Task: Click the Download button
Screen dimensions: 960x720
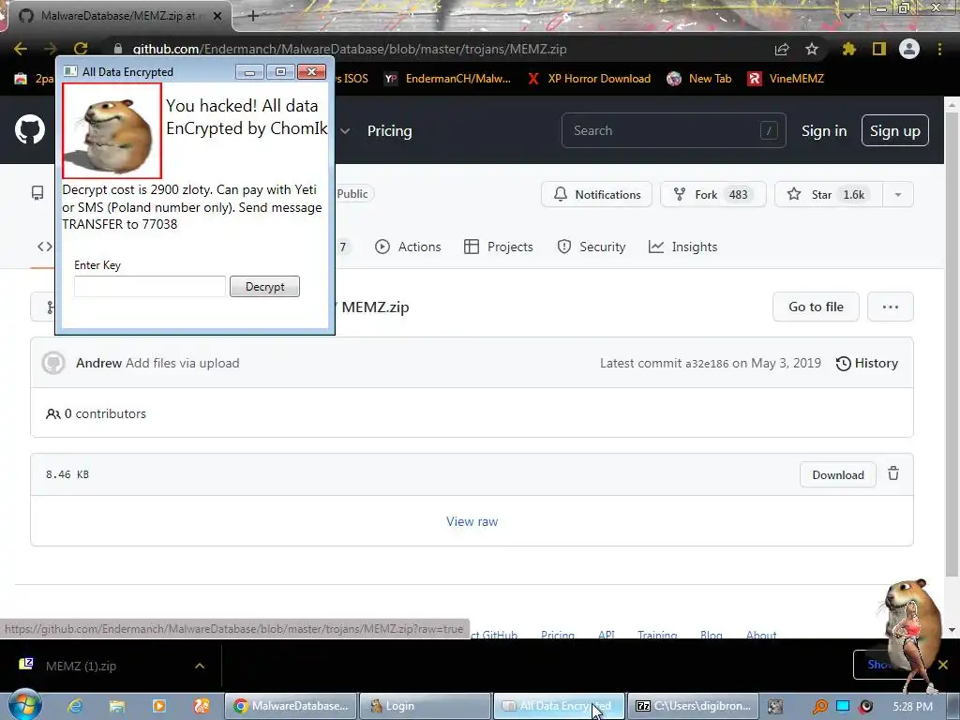Action: pos(838,474)
